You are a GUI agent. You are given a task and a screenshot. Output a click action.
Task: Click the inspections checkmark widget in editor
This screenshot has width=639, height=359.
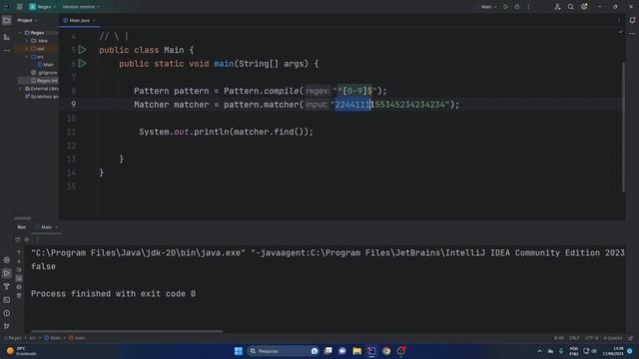620,32
